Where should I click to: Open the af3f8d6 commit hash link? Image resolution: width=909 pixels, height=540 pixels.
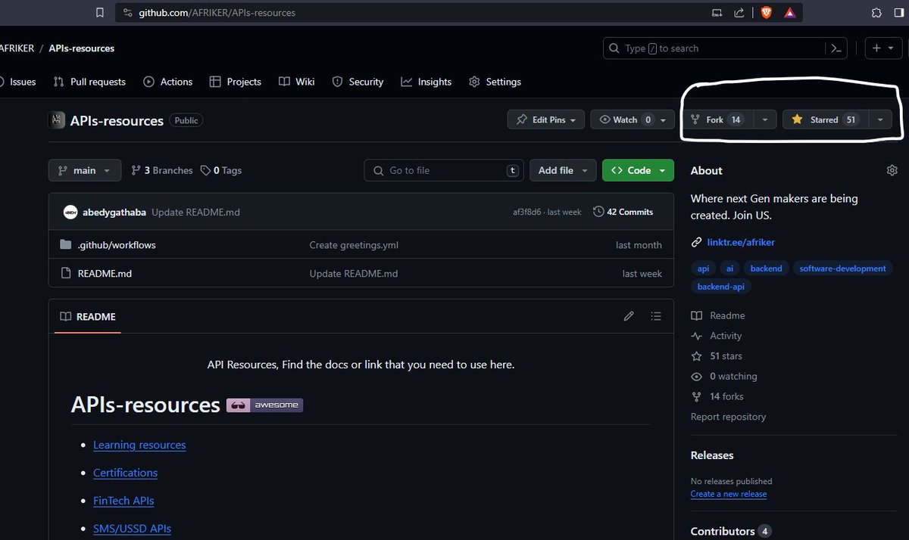click(x=527, y=213)
